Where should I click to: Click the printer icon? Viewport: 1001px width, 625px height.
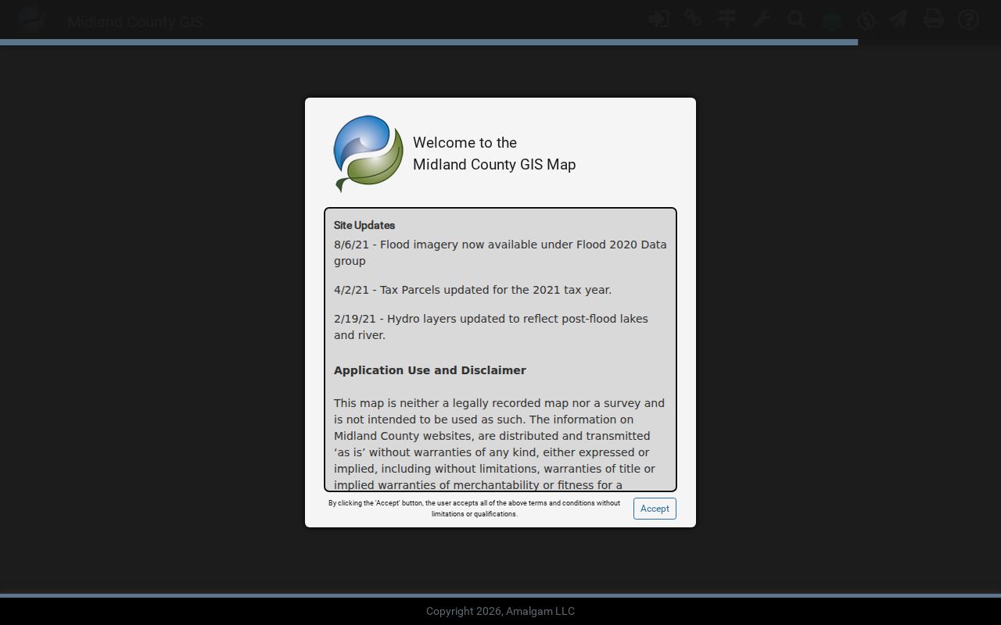pos(934,19)
